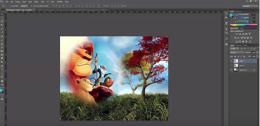
Task: Switch to the Styles tab
Action: 242,28
